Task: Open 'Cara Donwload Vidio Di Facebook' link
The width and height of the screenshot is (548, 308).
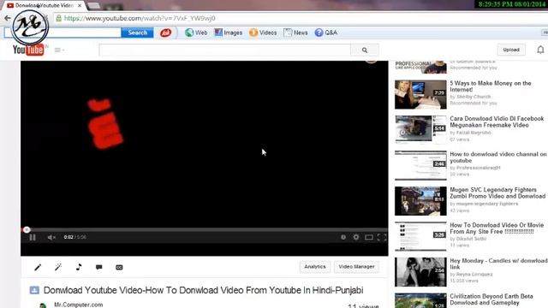Action: 497,121
